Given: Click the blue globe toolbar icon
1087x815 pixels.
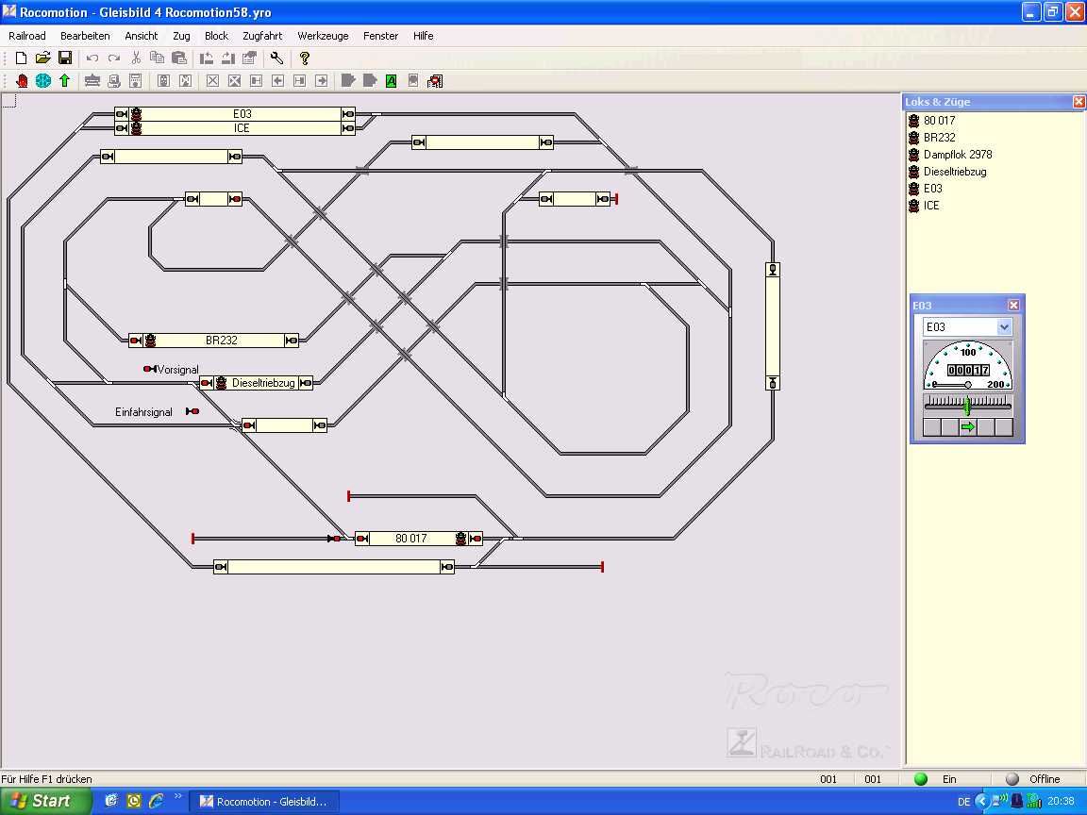Looking at the screenshot, I should coord(43,81).
